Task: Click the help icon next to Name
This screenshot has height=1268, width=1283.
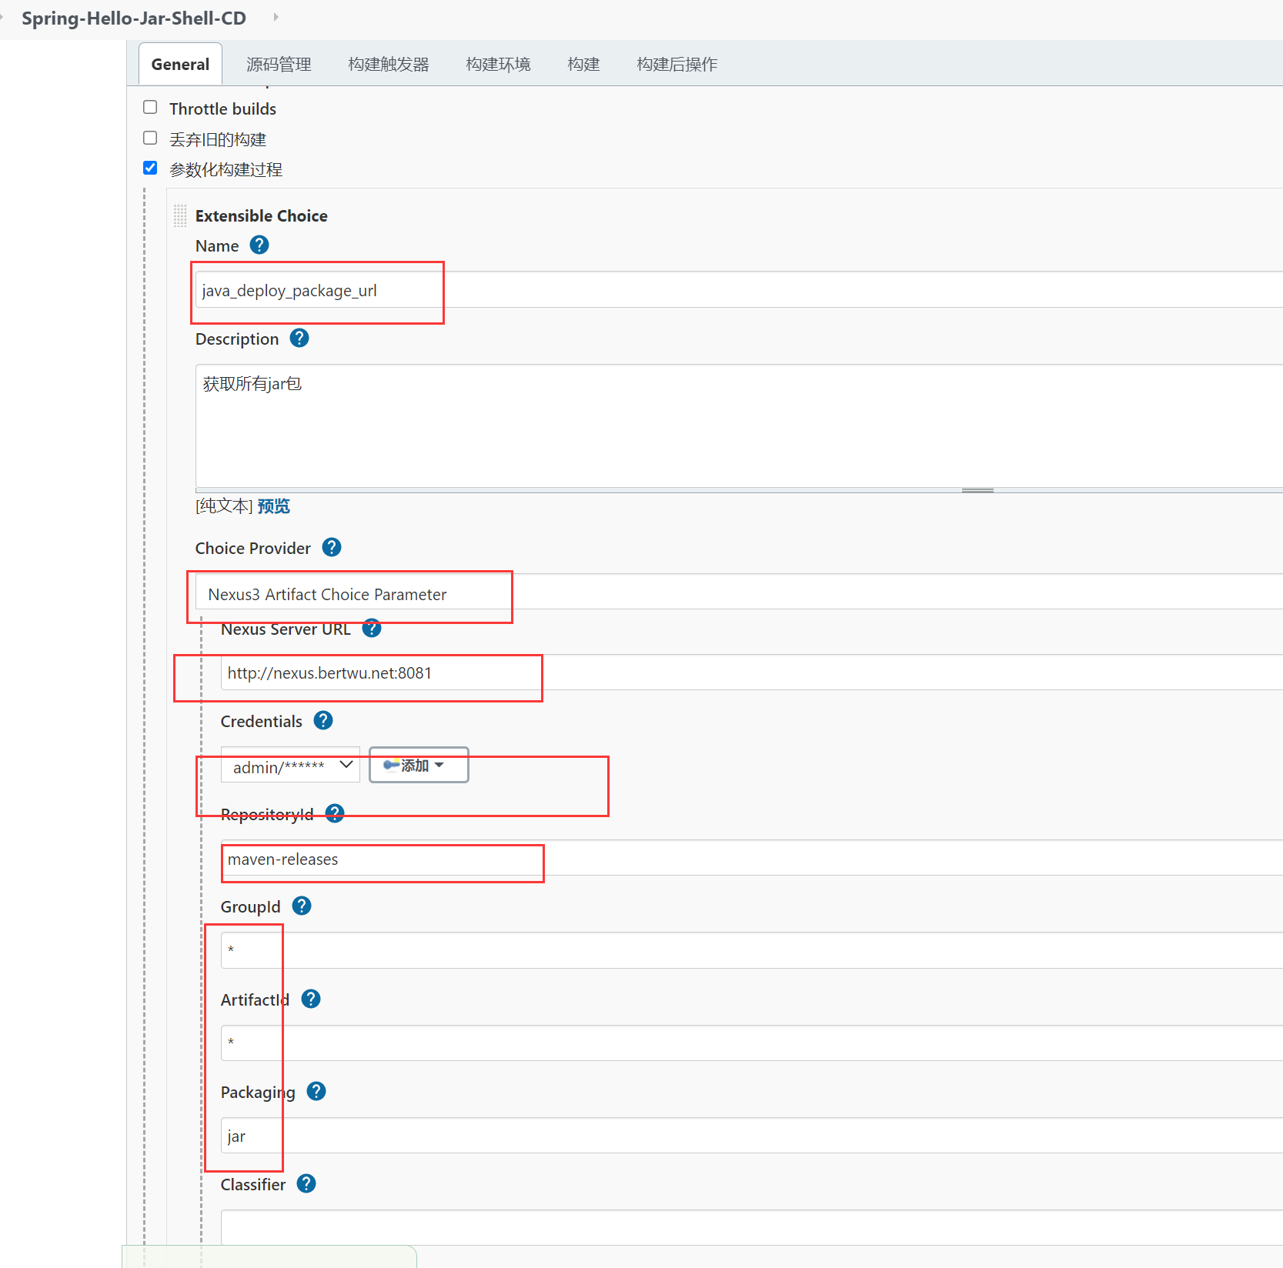Action: (x=259, y=245)
